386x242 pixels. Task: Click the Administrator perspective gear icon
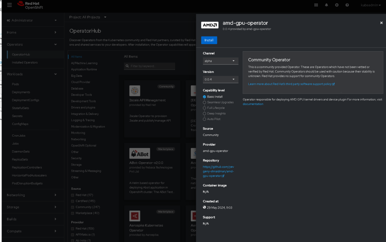(x=8, y=20)
